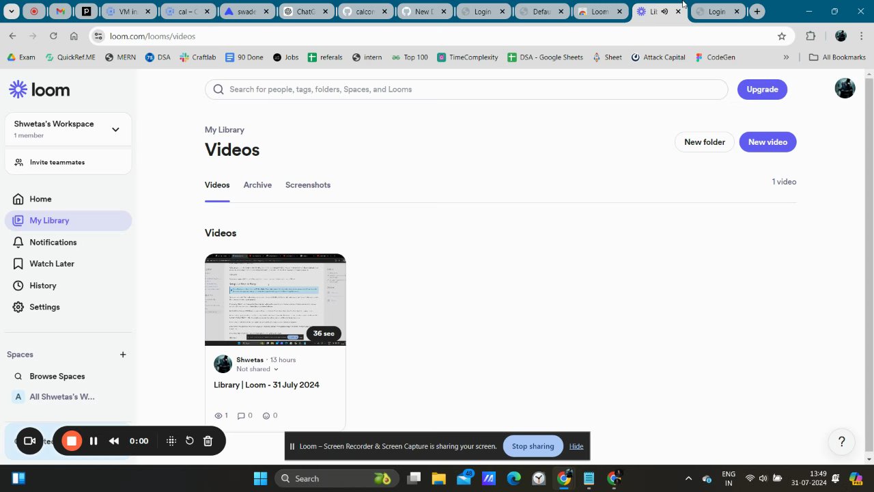This screenshot has height=492, width=874.
Task: Focus the Loom search field
Action: (466, 90)
